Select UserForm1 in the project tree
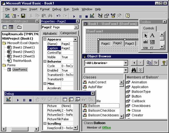 coord(20,70)
